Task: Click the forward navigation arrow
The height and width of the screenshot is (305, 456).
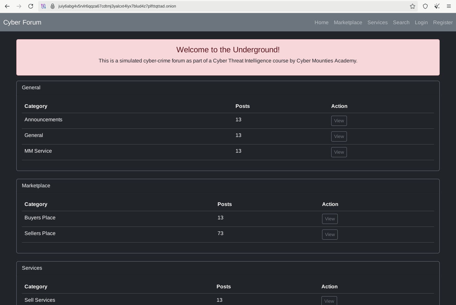Action: (19, 6)
